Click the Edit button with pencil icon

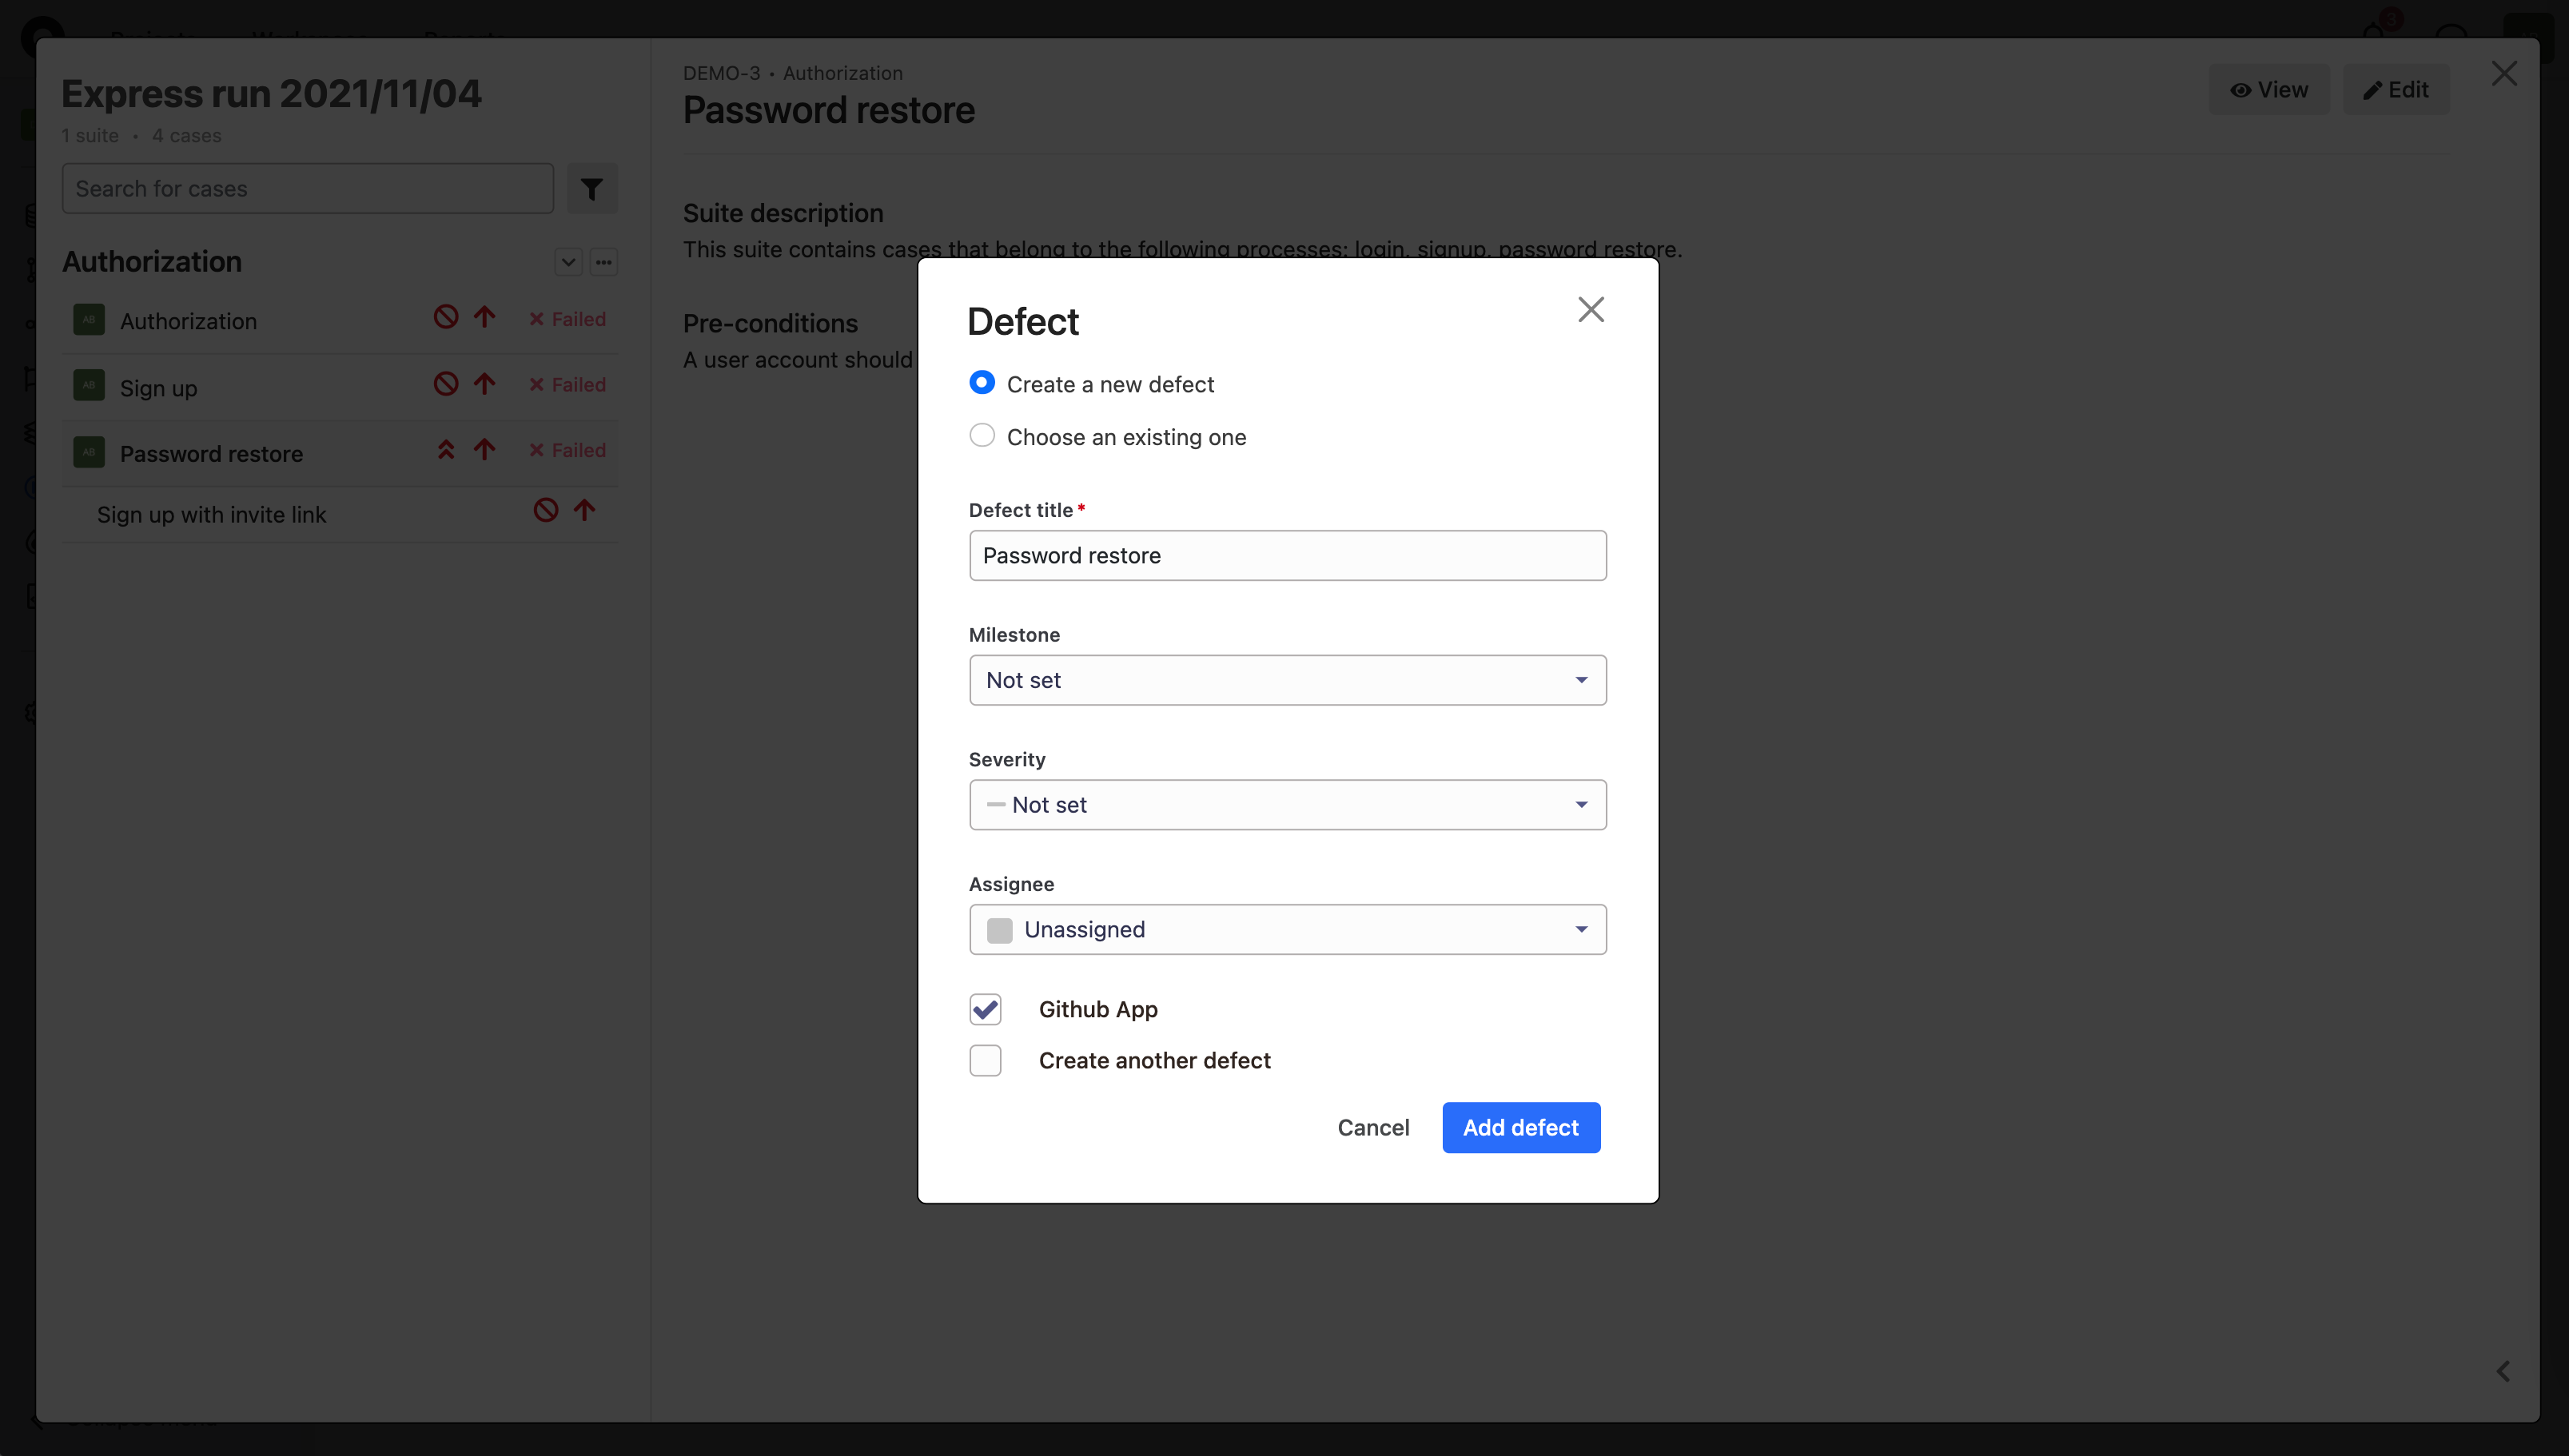(x=2395, y=90)
